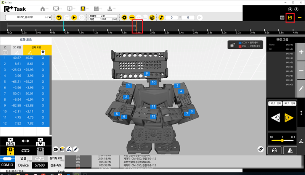Viewport: 305px width, 175px height.
Task: Click the pencil edit joint group icon
Action: (301, 88)
